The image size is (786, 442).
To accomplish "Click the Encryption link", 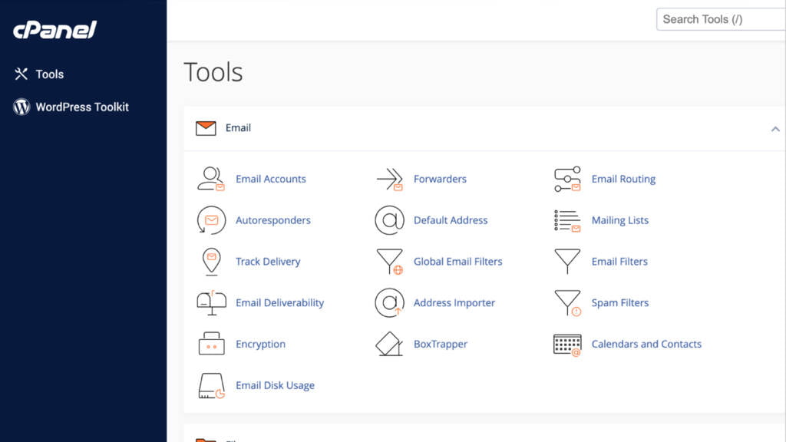I will [260, 344].
